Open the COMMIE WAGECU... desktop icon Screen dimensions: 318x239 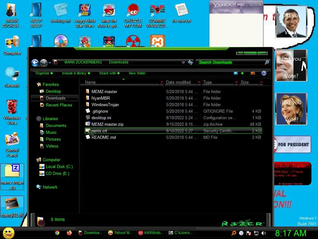tap(157, 15)
